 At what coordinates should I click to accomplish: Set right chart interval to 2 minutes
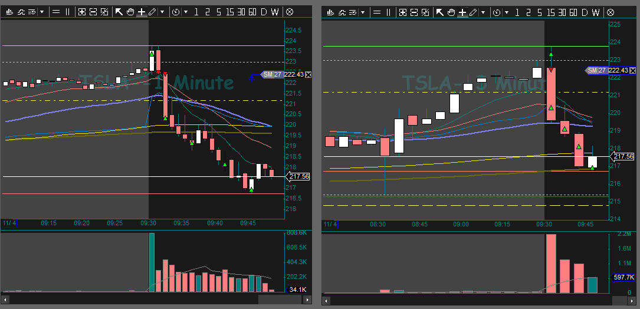pyautogui.click(x=528, y=12)
